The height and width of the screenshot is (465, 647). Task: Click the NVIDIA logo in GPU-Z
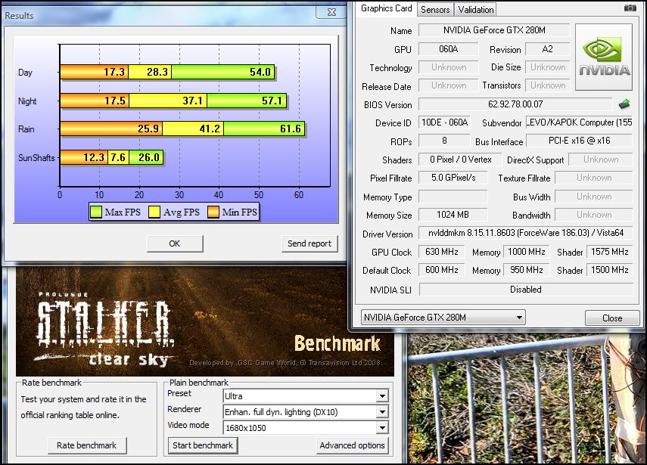click(604, 57)
